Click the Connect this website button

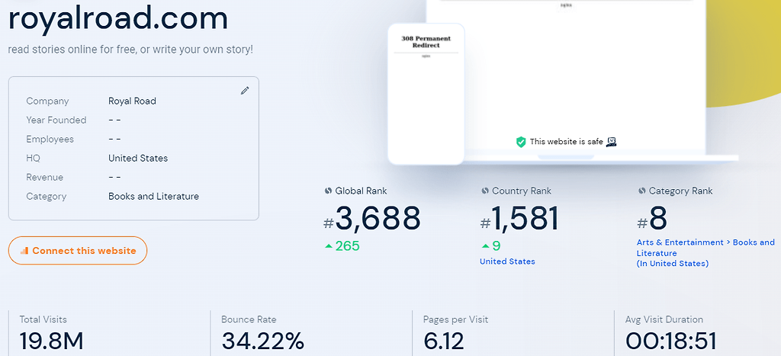[78, 251]
